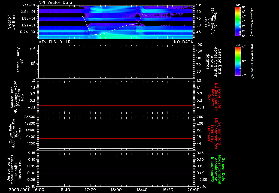Viewport: 279px width, 193px height.
Task: Click the red "MU Scanner Pos Telemetry" title
Action: 214,134
